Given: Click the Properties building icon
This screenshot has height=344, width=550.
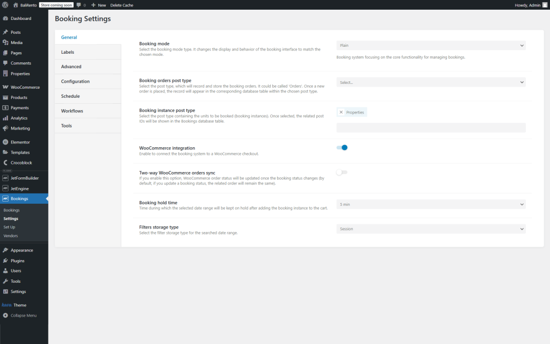Looking at the screenshot, I should pyautogui.click(x=5, y=73).
